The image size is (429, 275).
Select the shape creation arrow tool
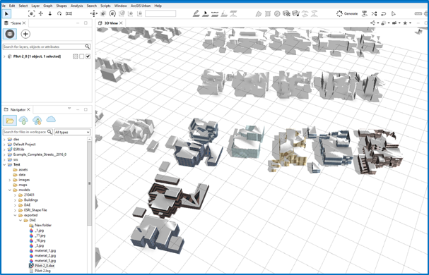pos(206,13)
